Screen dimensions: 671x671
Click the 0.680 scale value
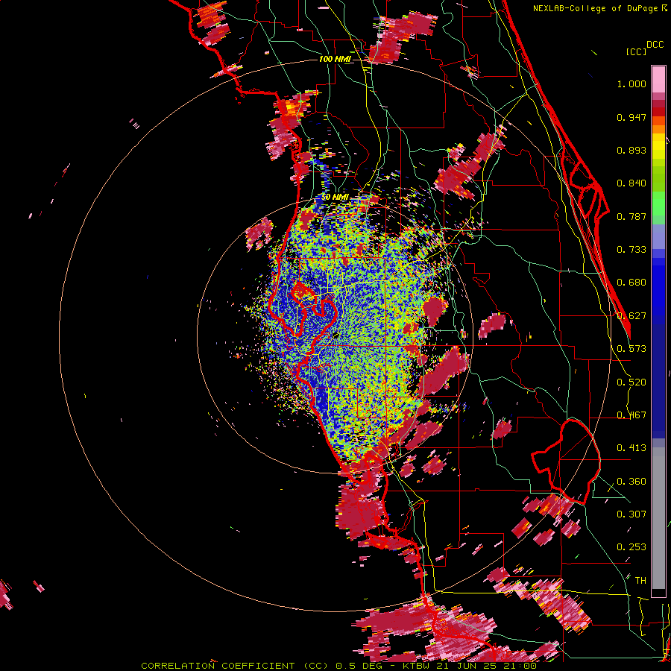pos(631,283)
